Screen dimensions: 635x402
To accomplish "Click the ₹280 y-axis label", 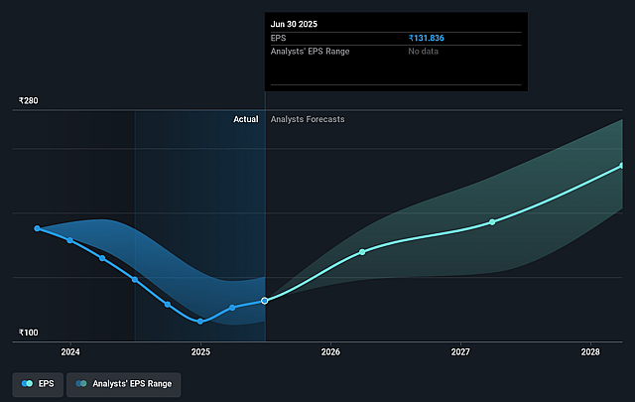I will (x=28, y=101).
